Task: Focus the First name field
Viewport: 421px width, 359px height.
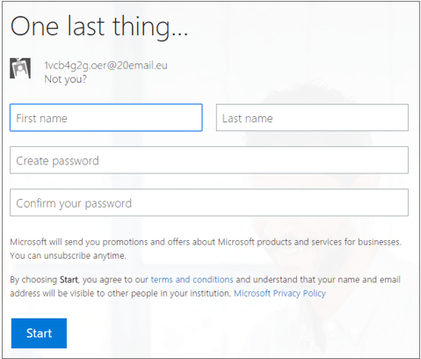Action: [106, 118]
